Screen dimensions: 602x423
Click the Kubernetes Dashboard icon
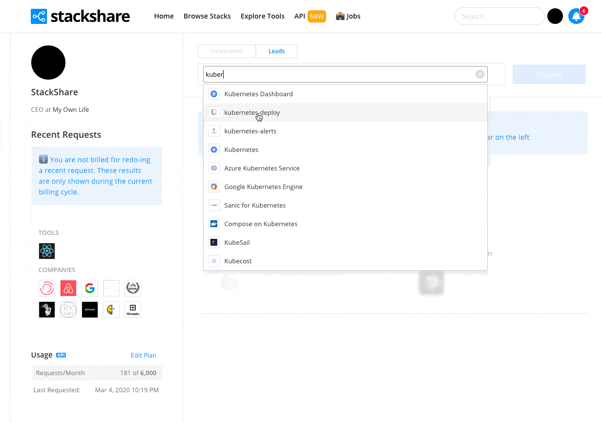[213, 94]
